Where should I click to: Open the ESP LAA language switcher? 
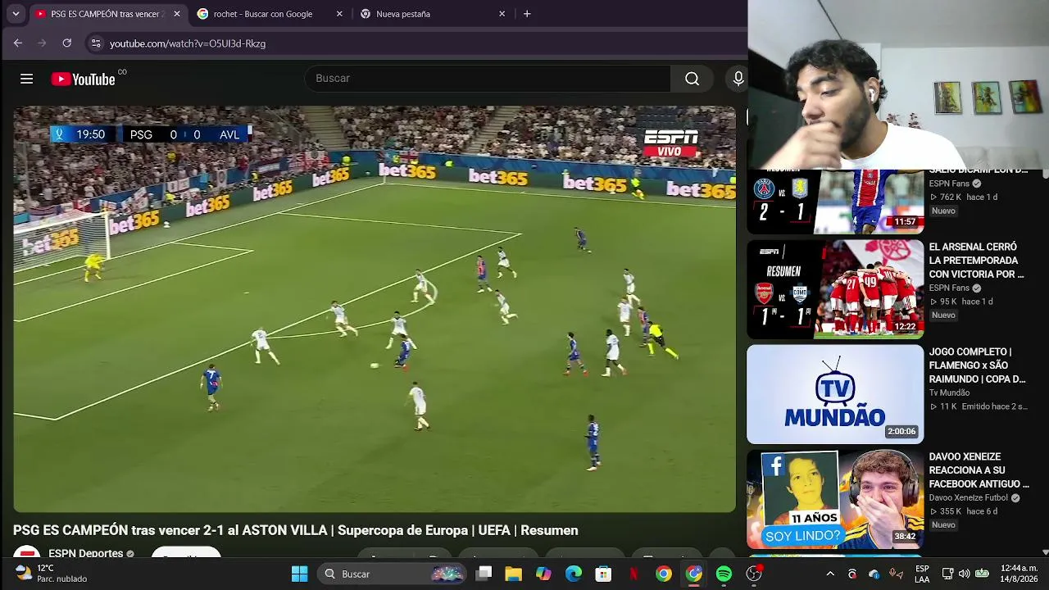[x=922, y=574]
